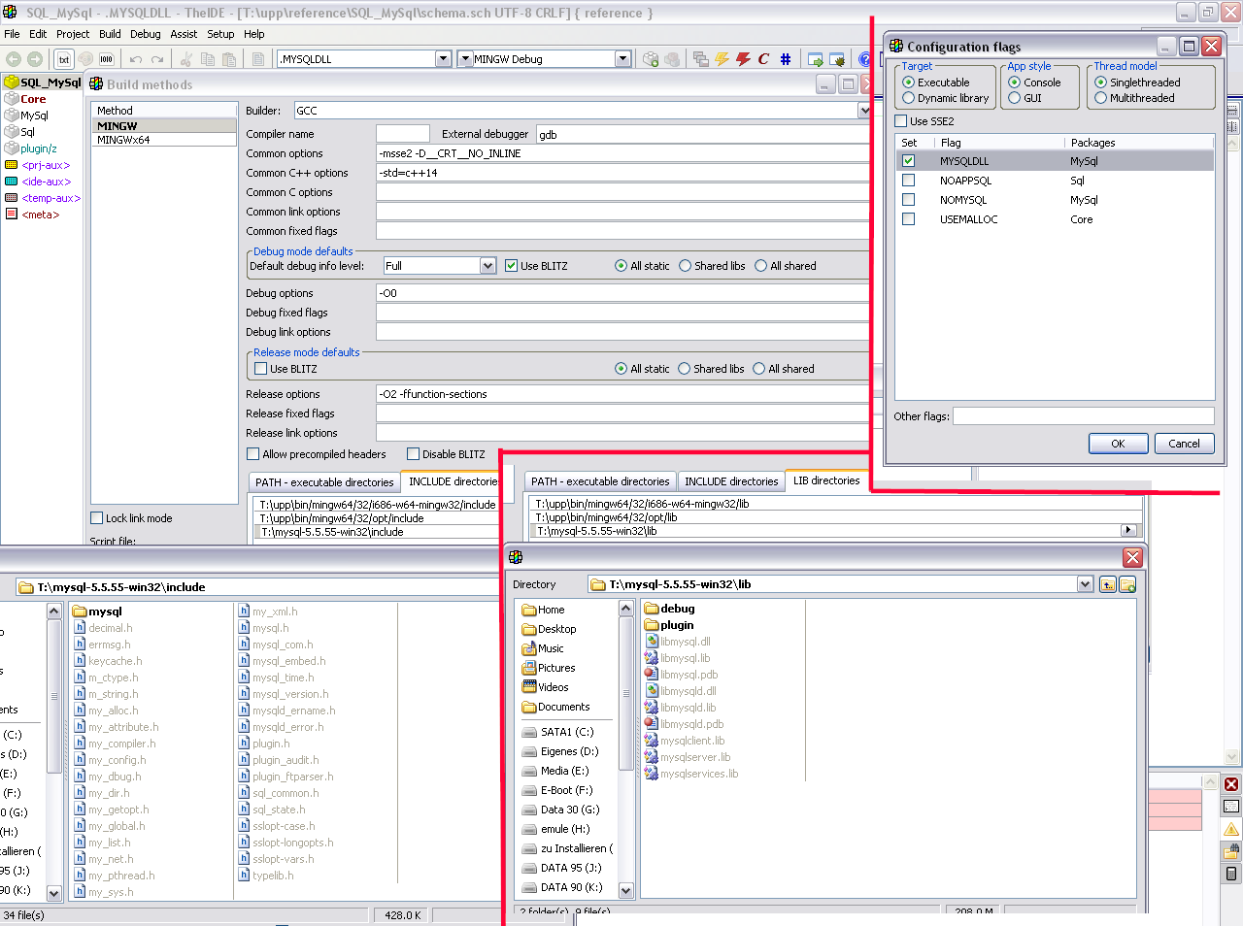Tick the Disable BLITZ checkbox
The width and height of the screenshot is (1243, 926).
tap(413, 454)
